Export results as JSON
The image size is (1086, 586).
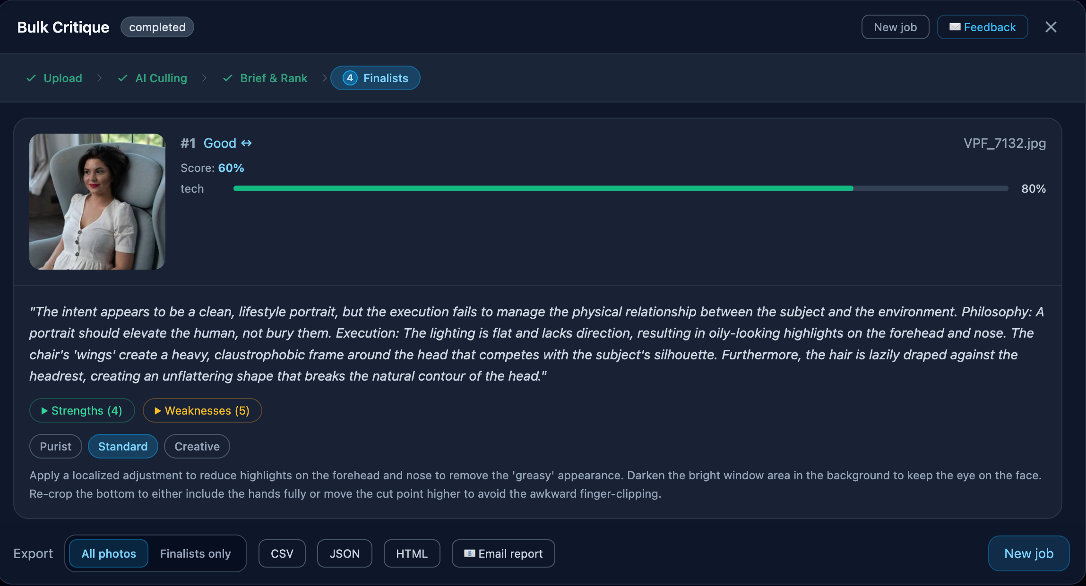[x=344, y=553]
